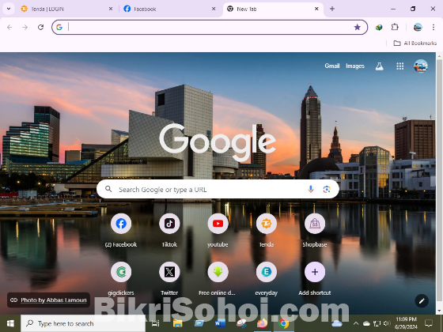
Task: Close the New Tab tab
Action: coord(316,9)
